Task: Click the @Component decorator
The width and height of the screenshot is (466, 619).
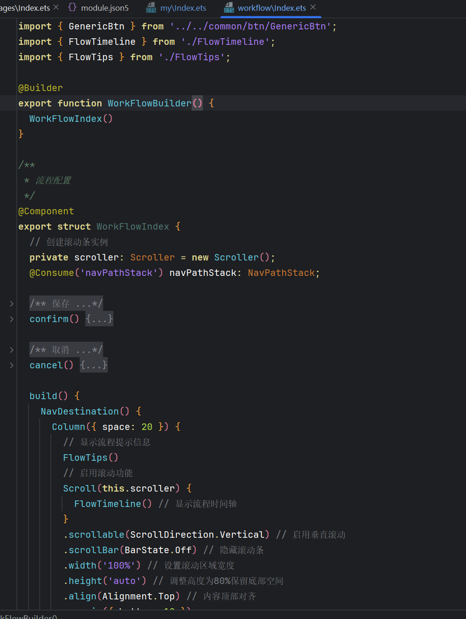Action: click(x=46, y=211)
